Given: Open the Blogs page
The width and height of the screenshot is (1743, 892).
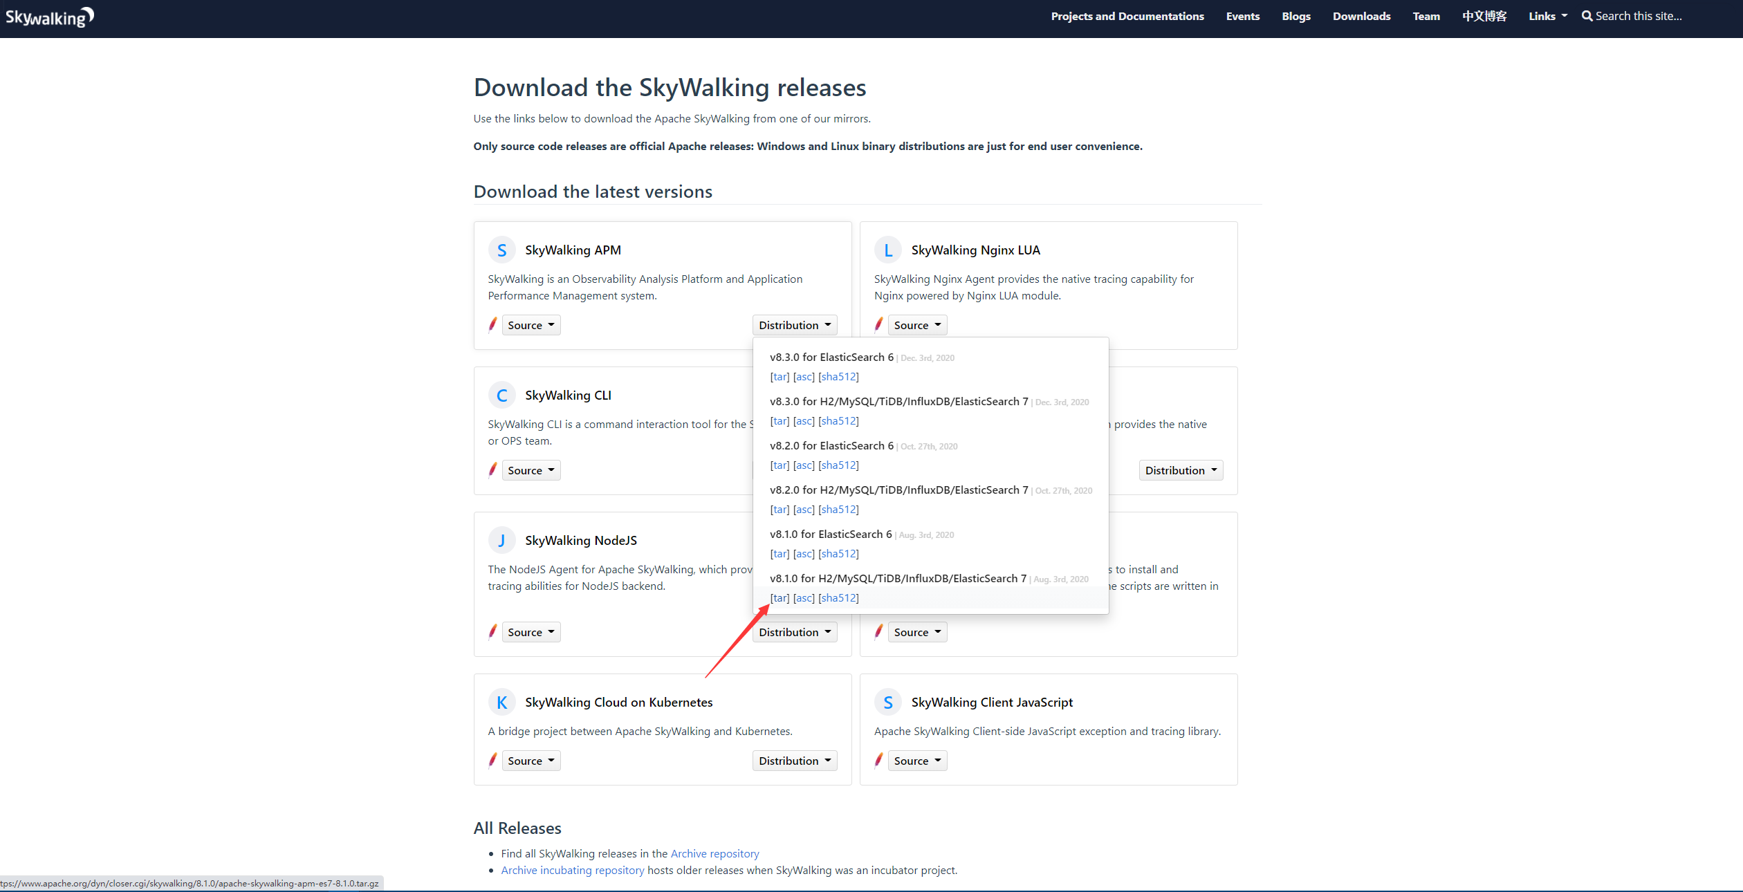Looking at the screenshot, I should tap(1296, 16).
